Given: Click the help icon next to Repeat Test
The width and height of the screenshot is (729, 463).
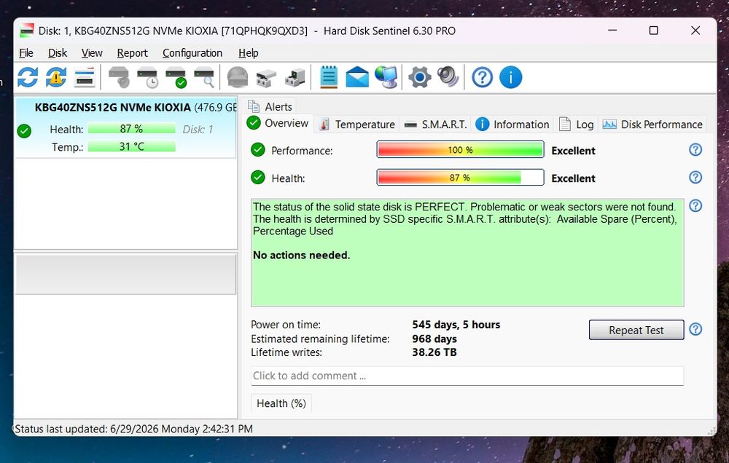Looking at the screenshot, I should point(695,329).
